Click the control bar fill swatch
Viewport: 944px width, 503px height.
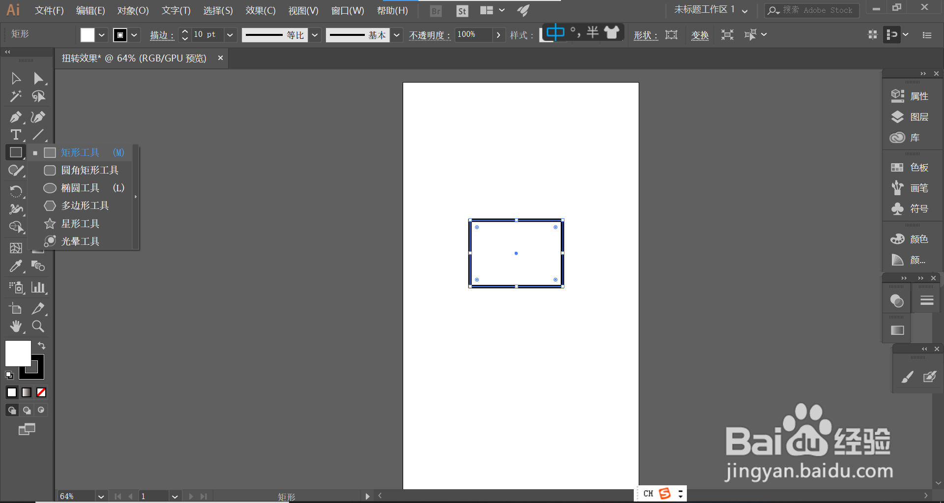pos(88,35)
